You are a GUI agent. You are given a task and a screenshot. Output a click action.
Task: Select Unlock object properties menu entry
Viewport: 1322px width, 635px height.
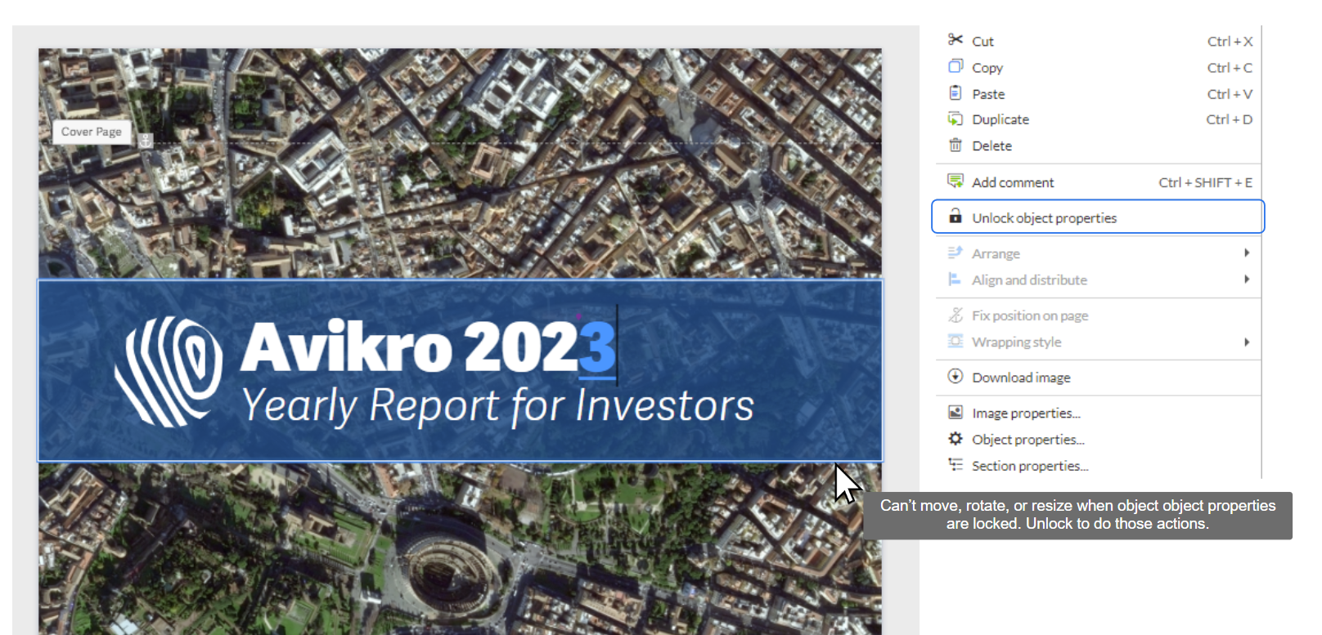[1098, 217]
